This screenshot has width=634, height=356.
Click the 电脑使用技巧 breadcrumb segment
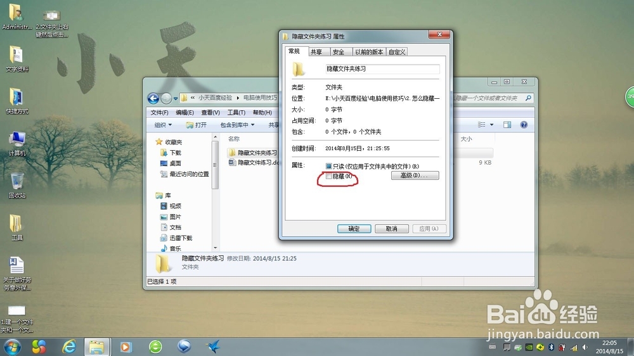[260, 98]
